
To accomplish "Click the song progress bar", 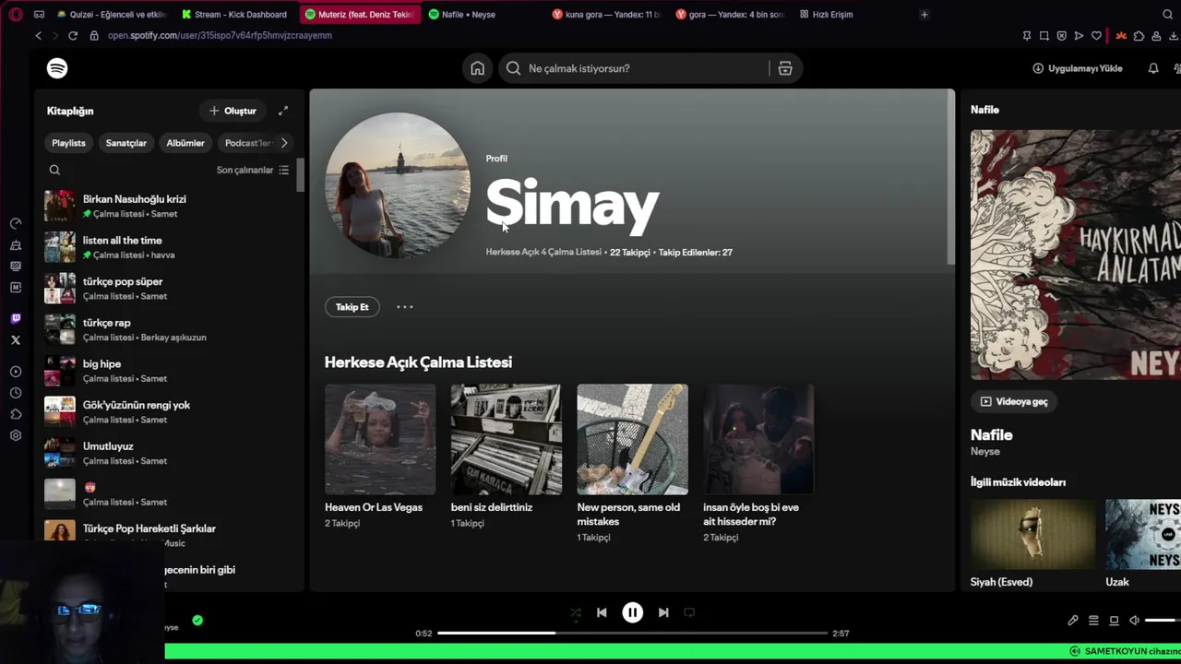I will click(632, 634).
